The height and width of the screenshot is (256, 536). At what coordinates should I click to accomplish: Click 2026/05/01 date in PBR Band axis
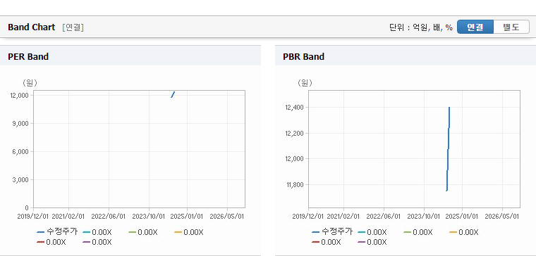(x=501, y=217)
